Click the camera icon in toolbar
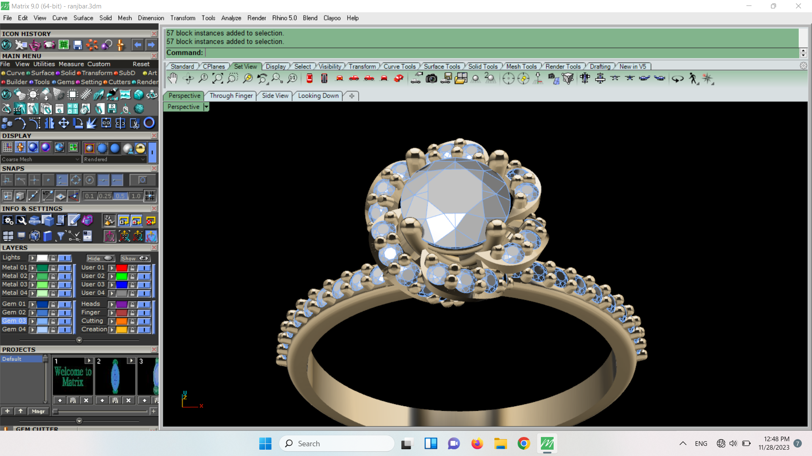Screen dimensions: 812x456 (x=431, y=79)
